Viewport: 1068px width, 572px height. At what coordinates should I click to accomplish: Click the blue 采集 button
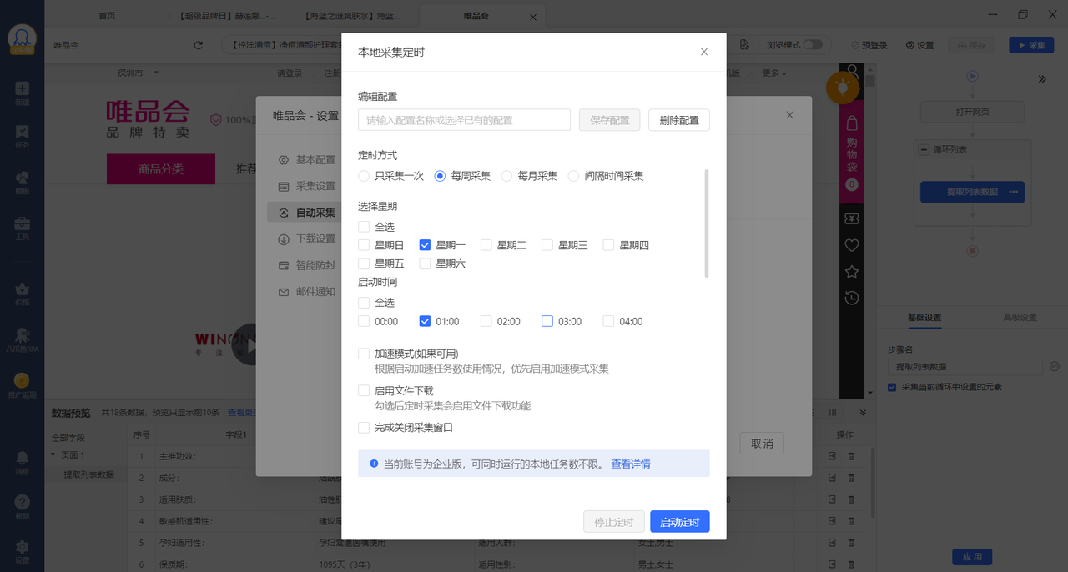click(x=1031, y=45)
